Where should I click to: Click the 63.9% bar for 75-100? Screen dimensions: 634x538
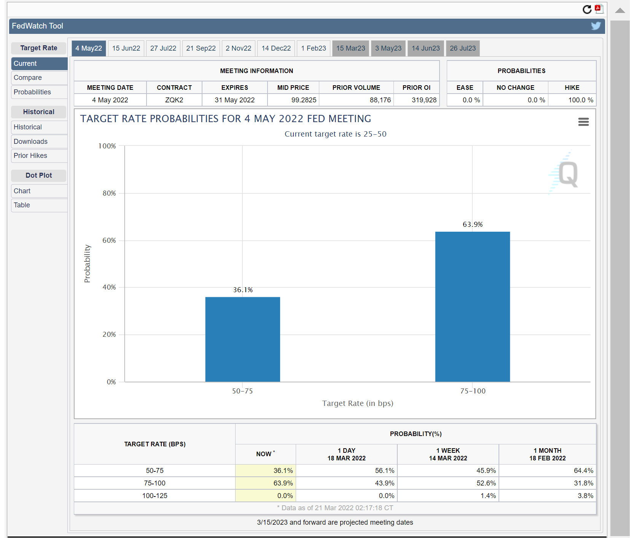pyautogui.click(x=472, y=307)
